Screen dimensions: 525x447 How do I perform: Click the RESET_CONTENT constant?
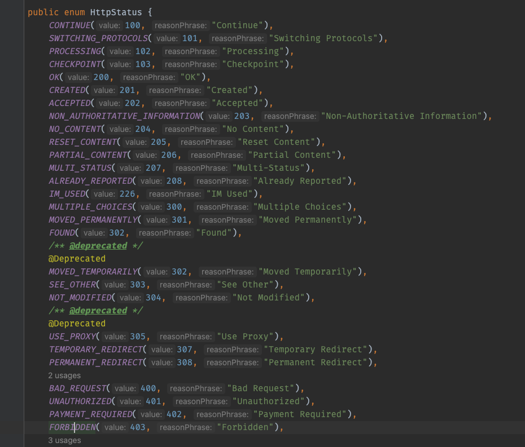(82, 142)
